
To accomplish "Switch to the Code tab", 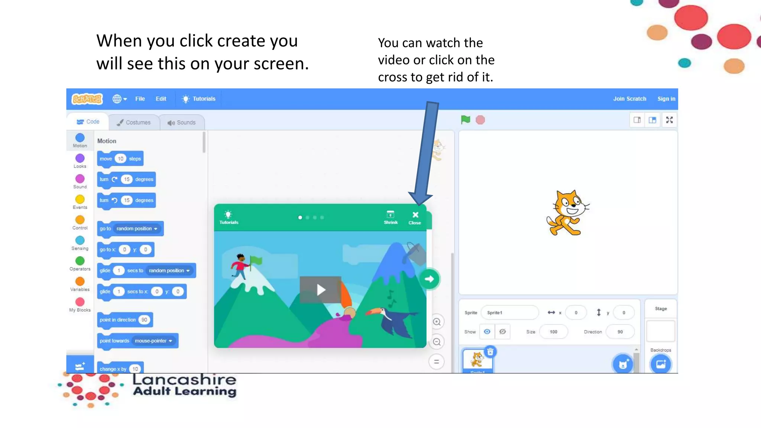I will (88, 122).
